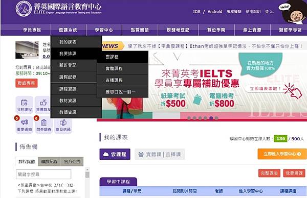Click the 教室異動 bulletin announcement text

(x=47, y=188)
